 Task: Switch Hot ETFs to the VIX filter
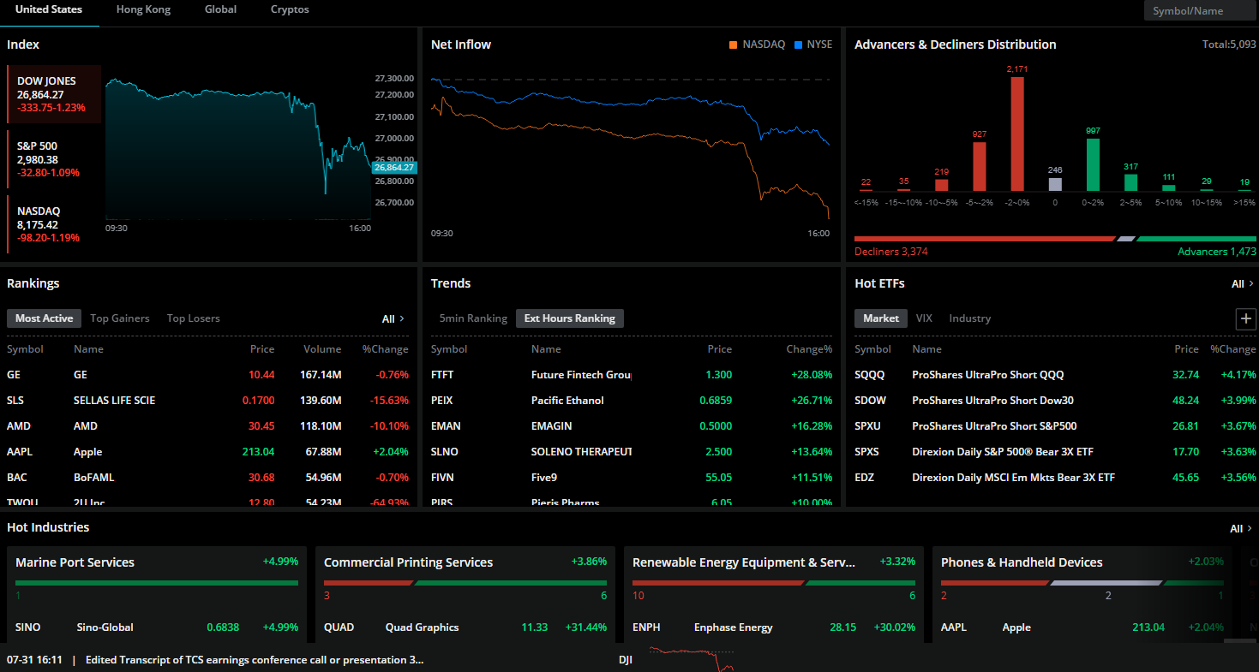[923, 318]
